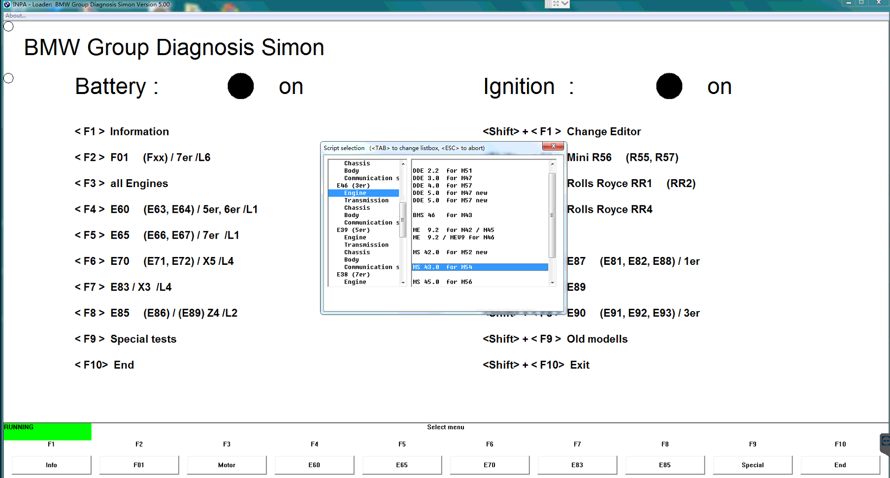Select Engine under E46 (3er)
Screen dimensions: 890x478
(364, 193)
